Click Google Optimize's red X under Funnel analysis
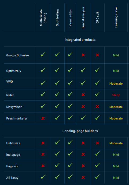Viewport: 129px width, 185px height. [x=83, y=55]
